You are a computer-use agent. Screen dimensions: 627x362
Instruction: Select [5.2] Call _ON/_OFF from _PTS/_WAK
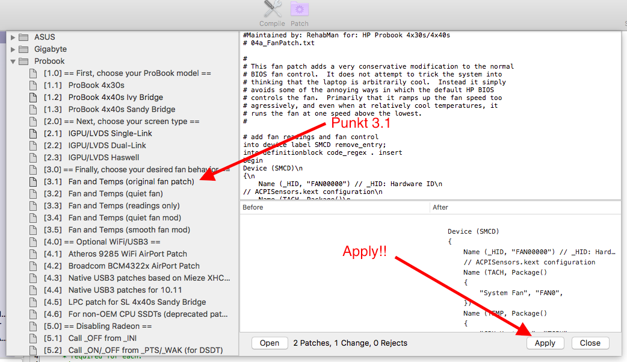point(133,350)
